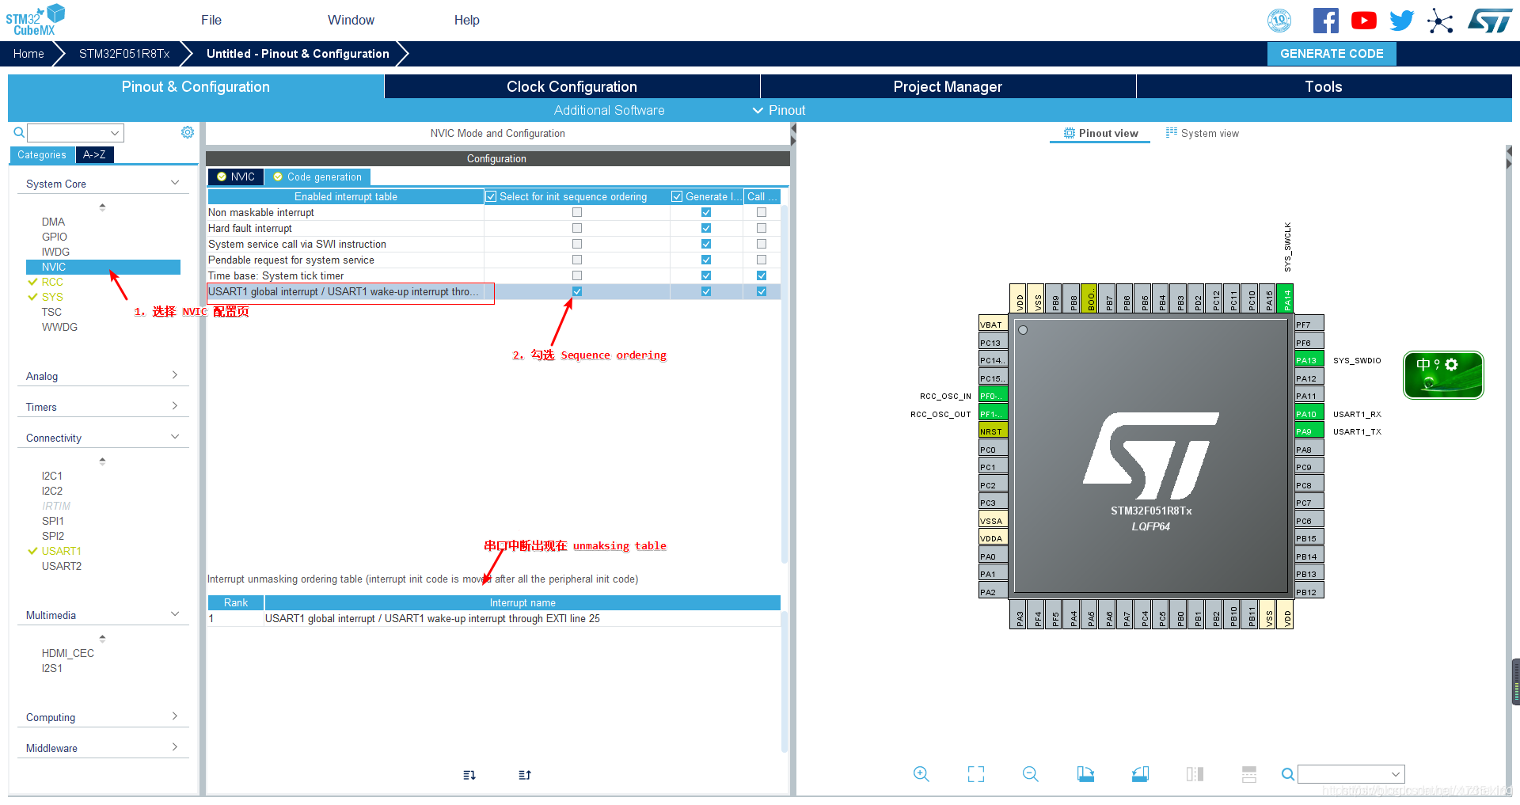Open ST Facebook page icon

coord(1325,21)
